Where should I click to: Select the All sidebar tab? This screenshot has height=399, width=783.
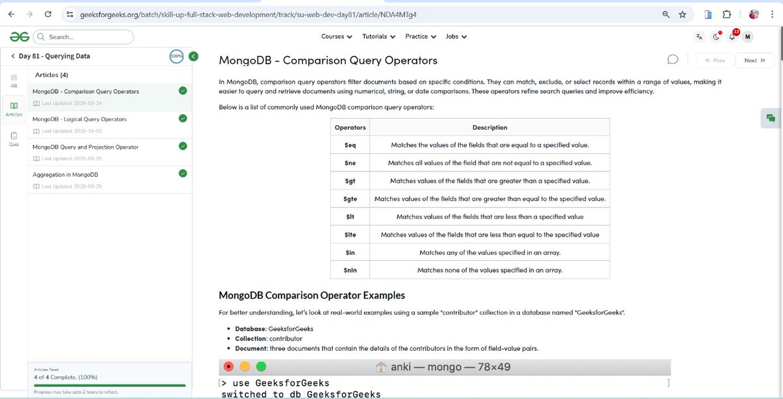pos(14,81)
